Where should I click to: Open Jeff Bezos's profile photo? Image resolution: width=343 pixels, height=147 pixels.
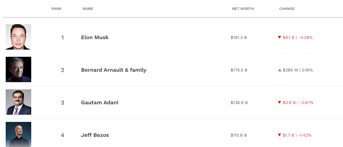click(18, 134)
